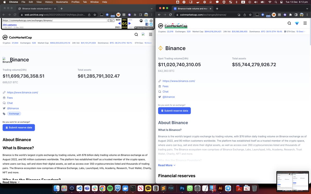The height and width of the screenshot is (194, 311).
Task: Click Exchange tag on archived page
Action: [14, 114]
